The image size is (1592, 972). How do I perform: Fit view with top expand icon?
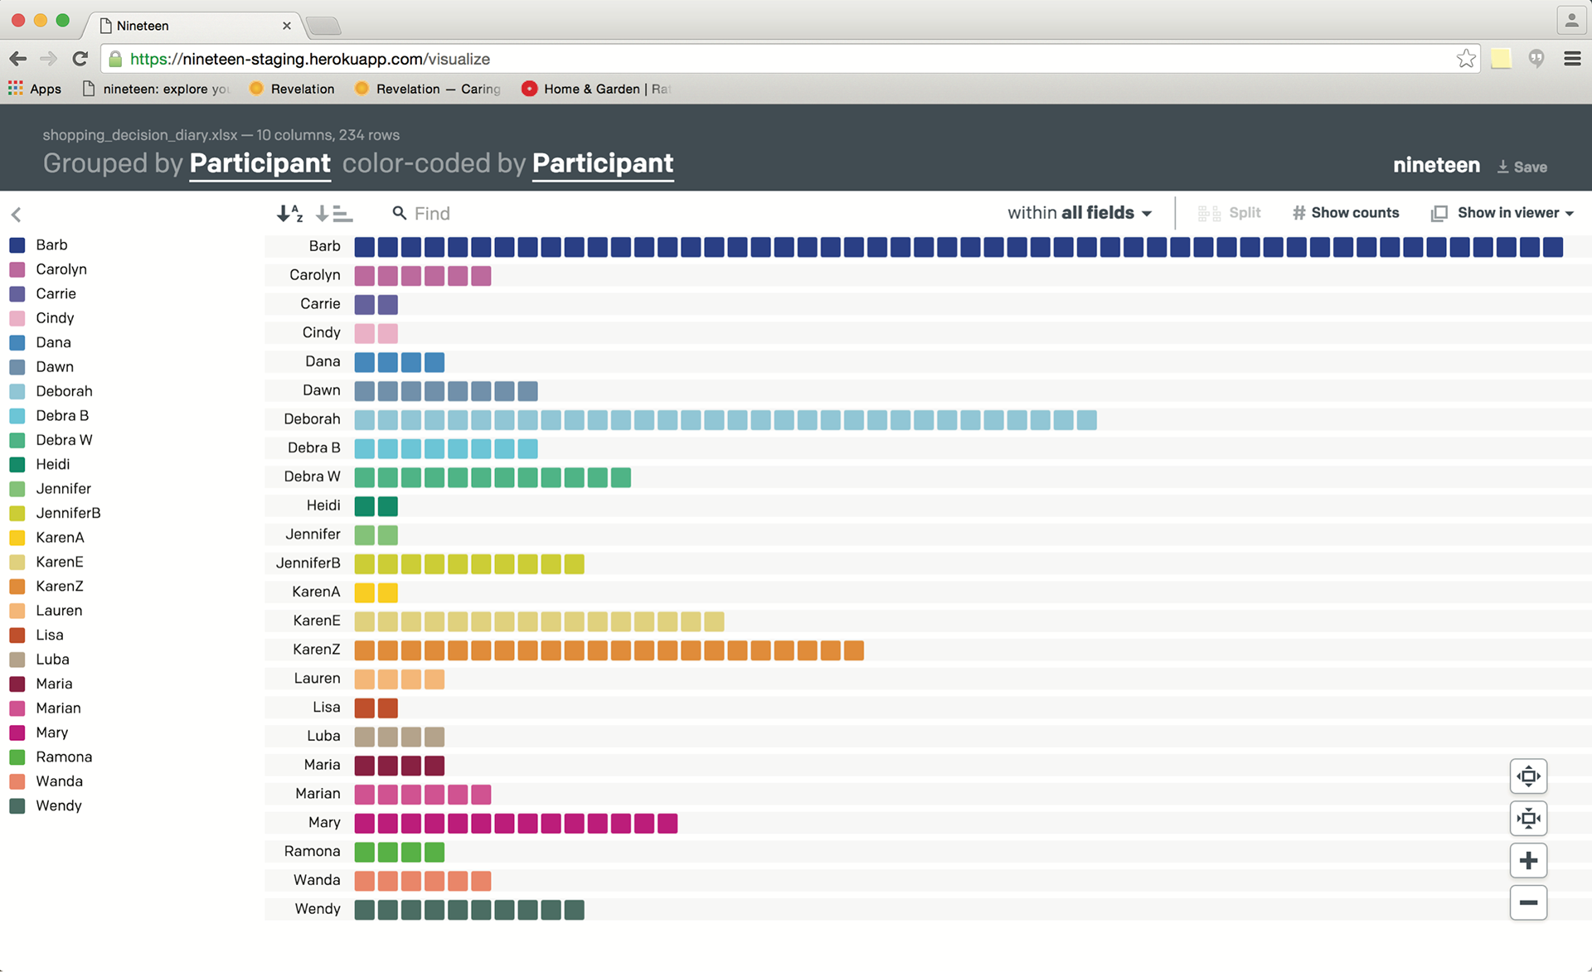tap(1528, 776)
